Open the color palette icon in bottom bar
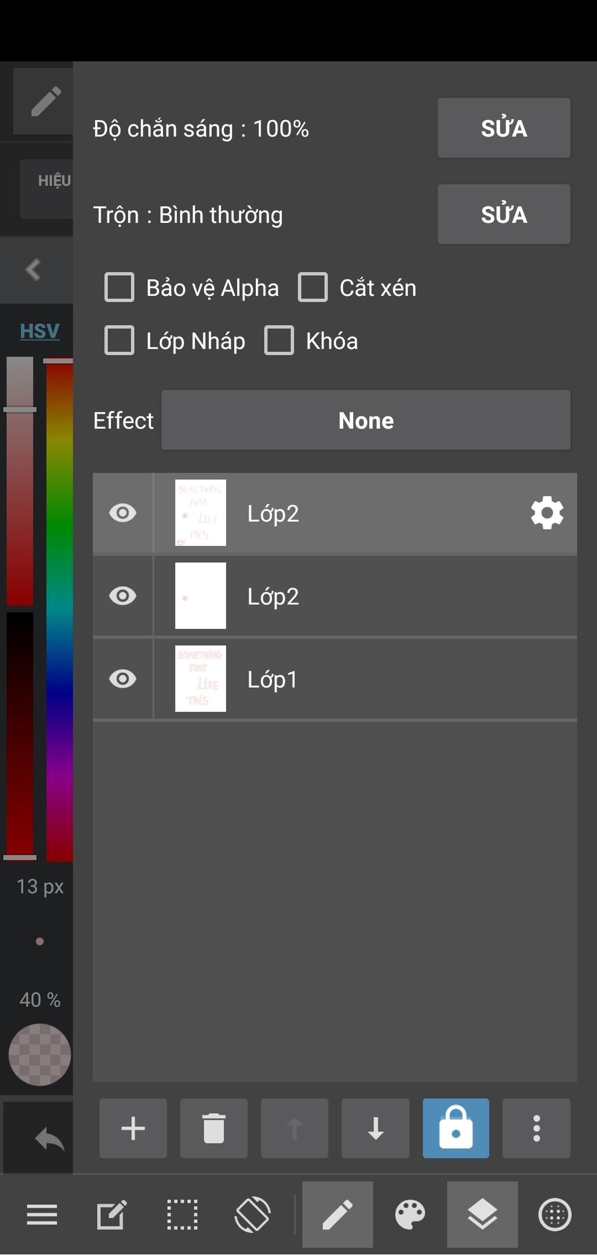The width and height of the screenshot is (597, 1255). pos(410,1215)
